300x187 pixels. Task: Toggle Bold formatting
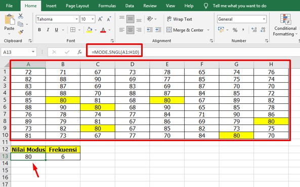pos(39,30)
